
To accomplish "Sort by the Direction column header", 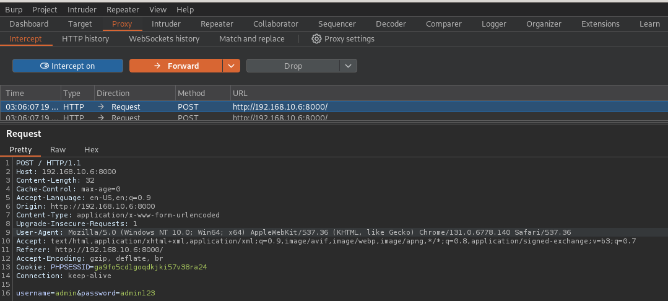I will (134, 93).
